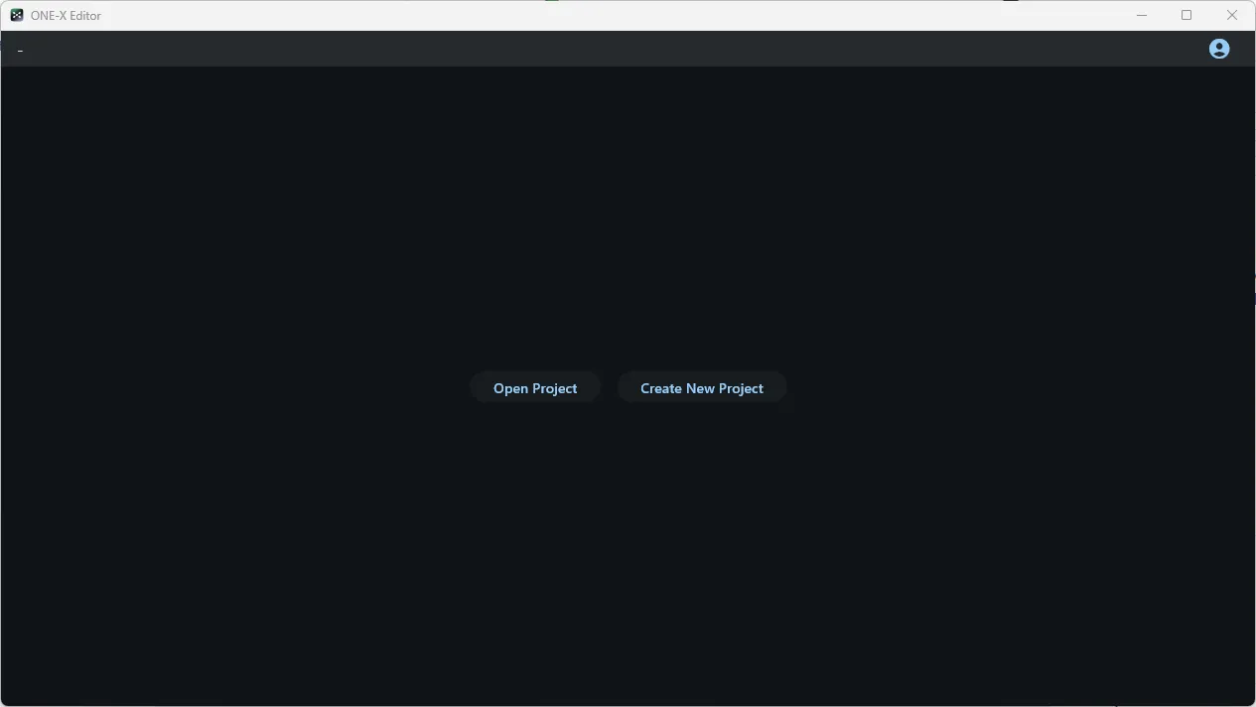Minimize the ONE-X Editor window
The image size is (1256, 707).
1142,15
